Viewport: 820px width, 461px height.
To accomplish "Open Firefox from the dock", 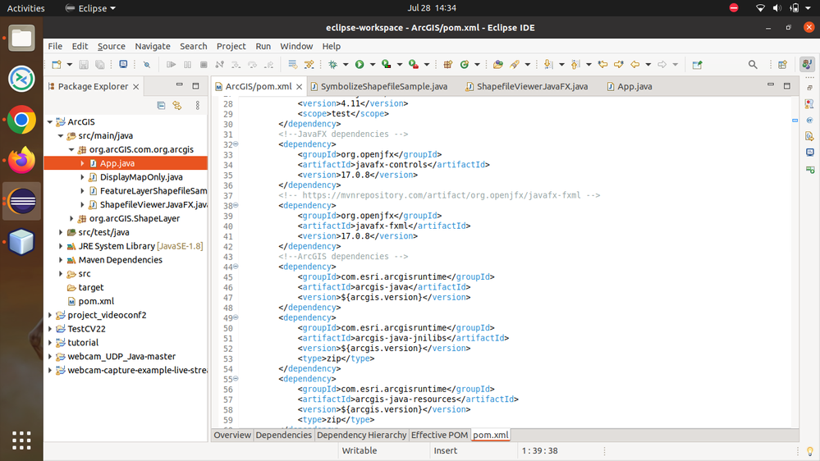I will (x=21, y=160).
